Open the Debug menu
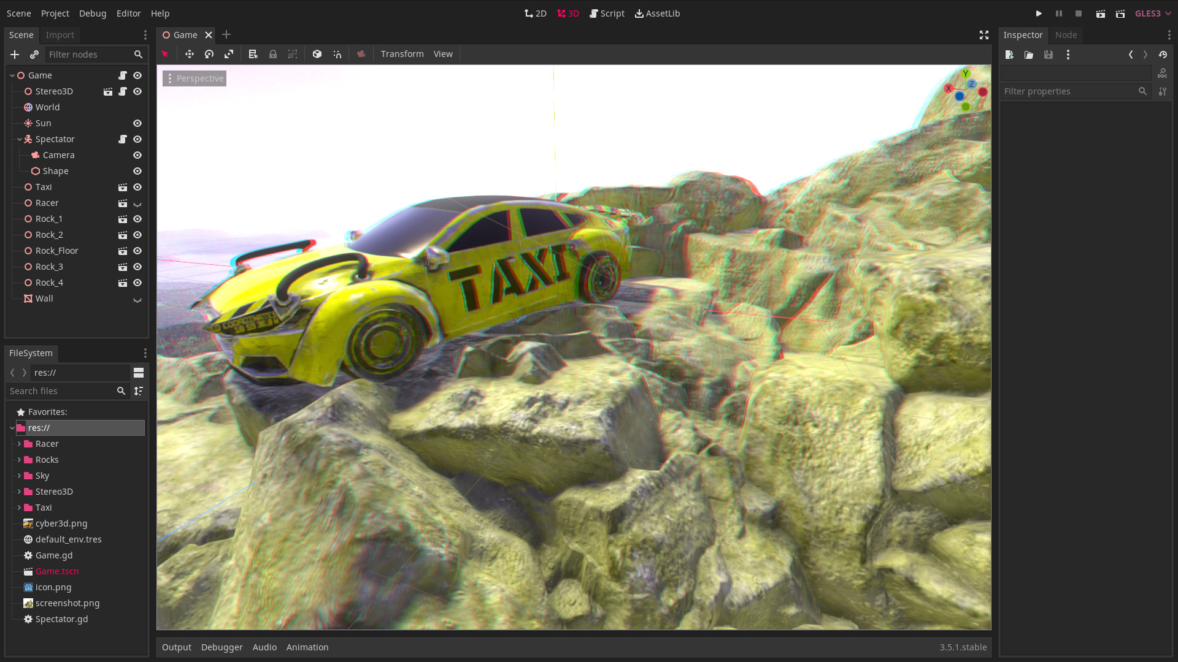1178x662 pixels. (x=93, y=13)
